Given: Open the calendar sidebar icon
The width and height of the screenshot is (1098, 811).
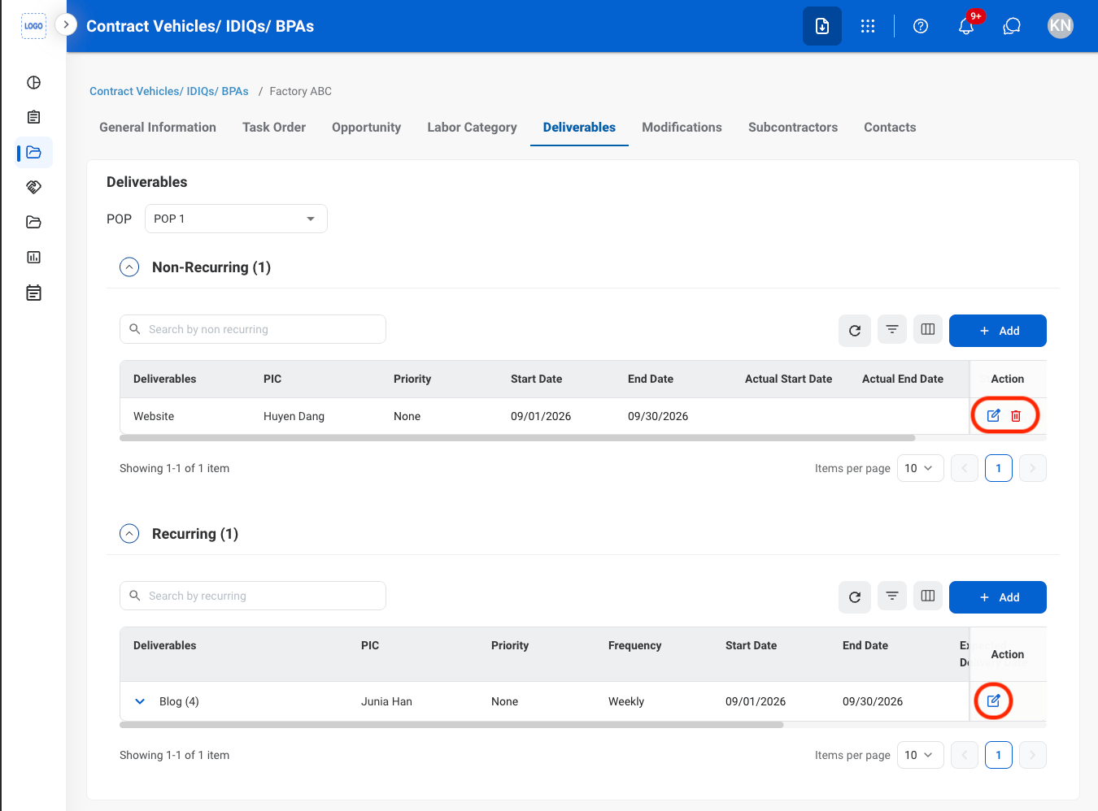Looking at the screenshot, I should tap(33, 293).
